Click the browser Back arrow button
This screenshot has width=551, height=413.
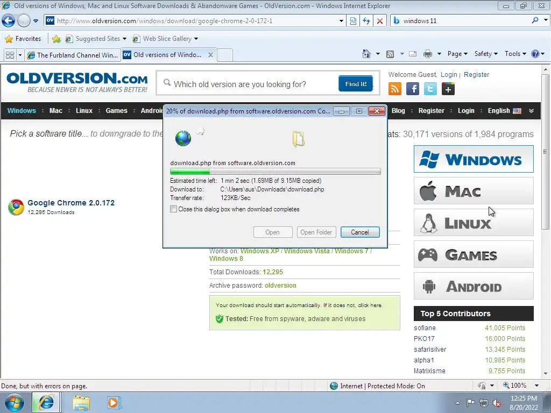8,21
